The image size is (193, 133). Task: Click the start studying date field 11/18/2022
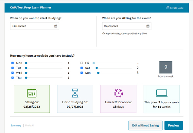(x=35, y=26)
